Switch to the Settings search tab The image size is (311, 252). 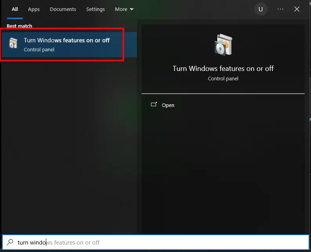pos(95,9)
